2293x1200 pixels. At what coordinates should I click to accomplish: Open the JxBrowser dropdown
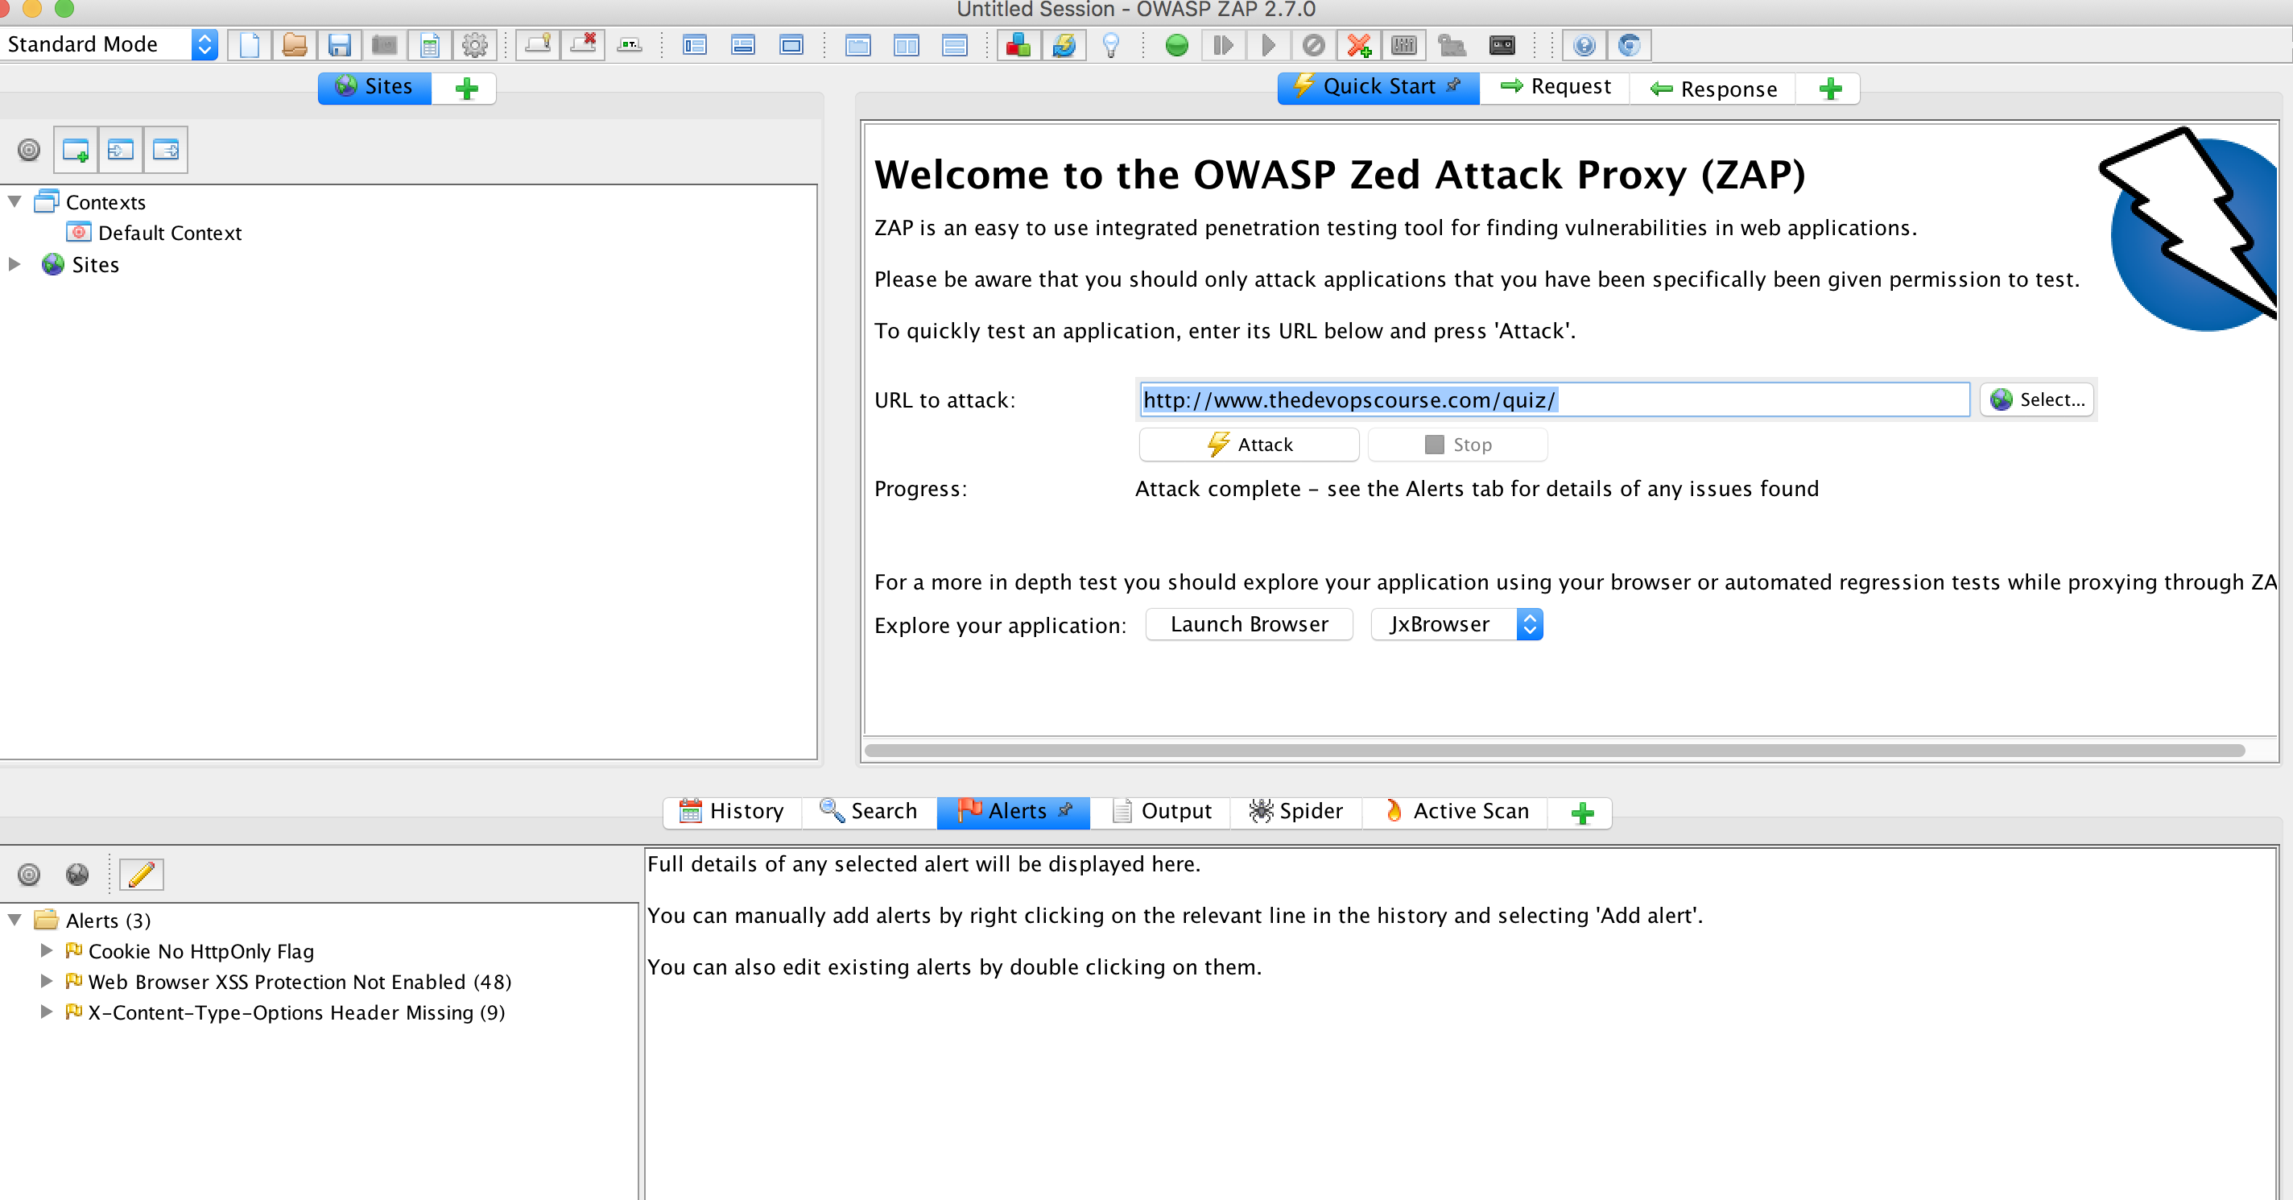click(1456, 624)
